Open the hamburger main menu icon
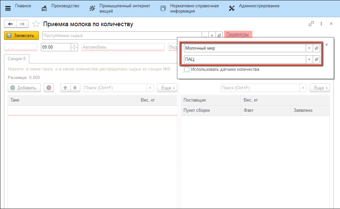This screenshot has height=209, width=340. click(8, 8)
